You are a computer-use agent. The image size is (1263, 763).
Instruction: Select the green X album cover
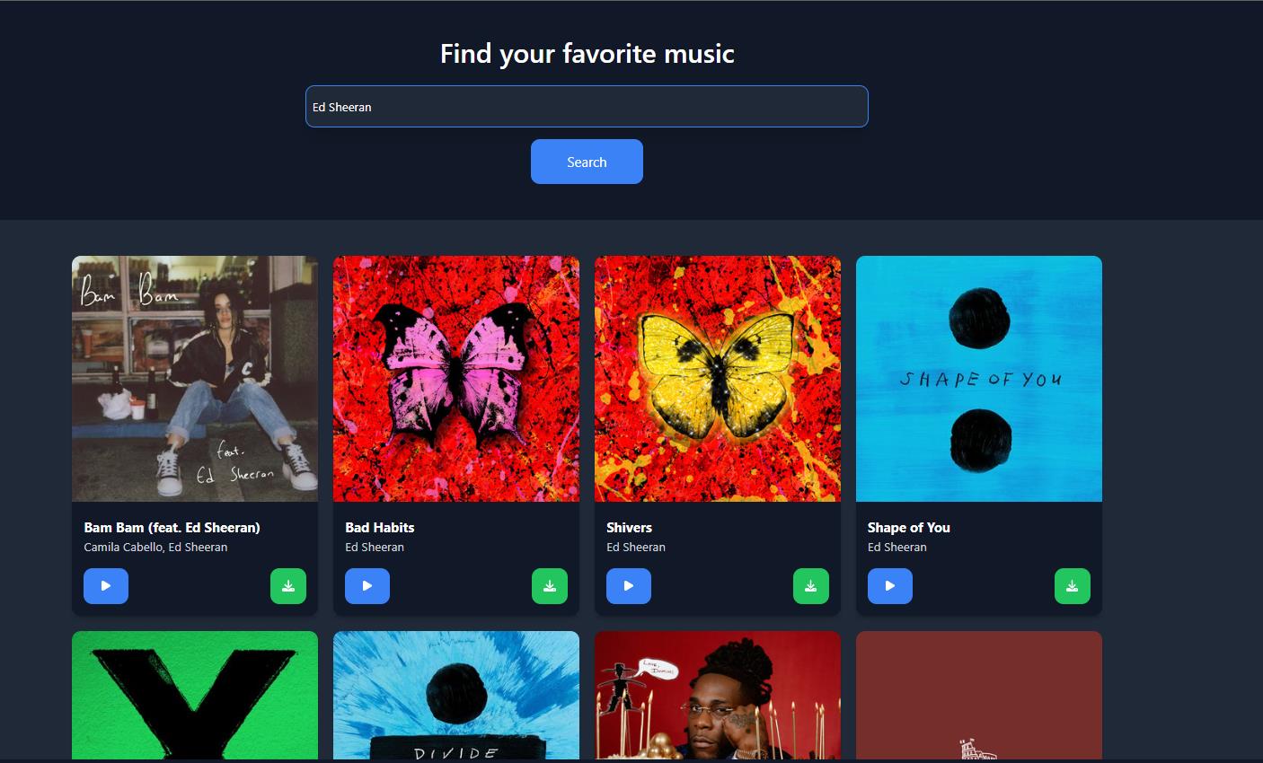click(x=195, y=696)
